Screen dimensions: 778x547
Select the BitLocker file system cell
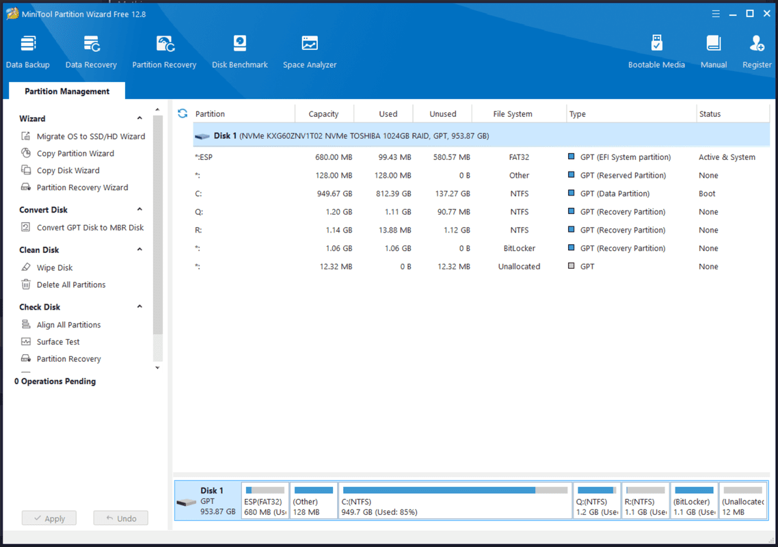[x=519, y=248]
